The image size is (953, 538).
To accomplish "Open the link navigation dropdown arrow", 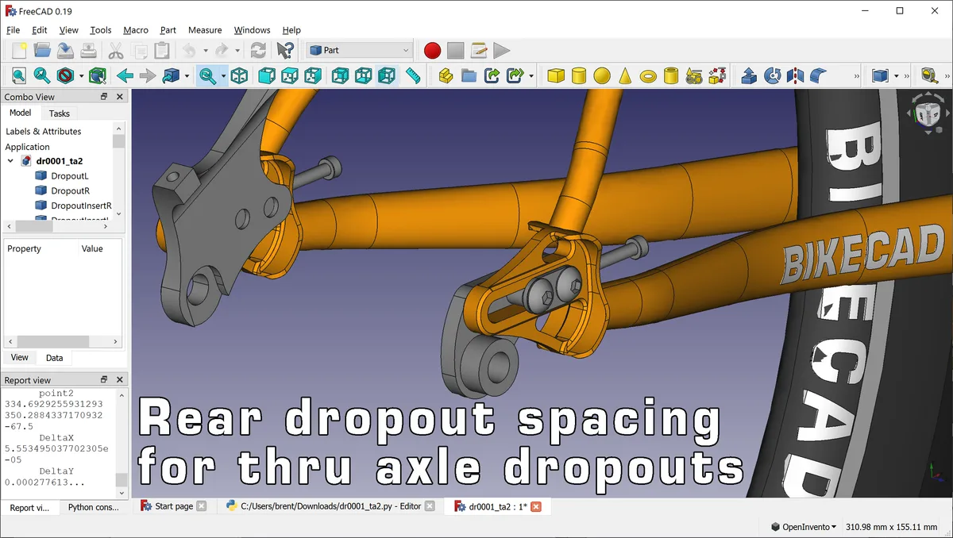I will click(x=187, y=76).
